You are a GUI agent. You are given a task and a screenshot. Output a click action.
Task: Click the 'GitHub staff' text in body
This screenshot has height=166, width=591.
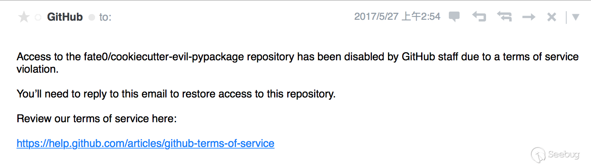pyautogui.click(x=429, y=57)
